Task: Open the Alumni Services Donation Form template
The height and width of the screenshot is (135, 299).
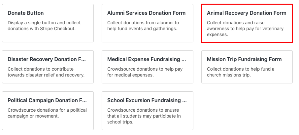Action: (147, 23)
